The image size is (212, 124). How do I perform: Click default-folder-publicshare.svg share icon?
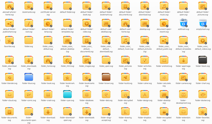pyautogui.click(x=9, y=23)
